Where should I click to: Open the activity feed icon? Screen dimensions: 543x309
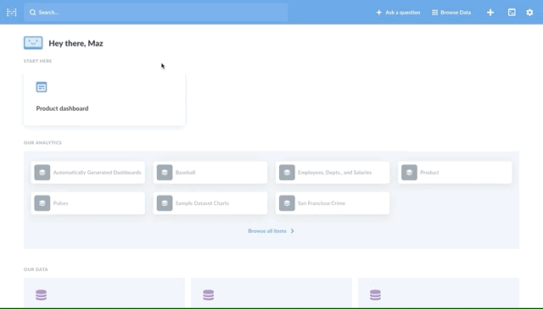512,13
